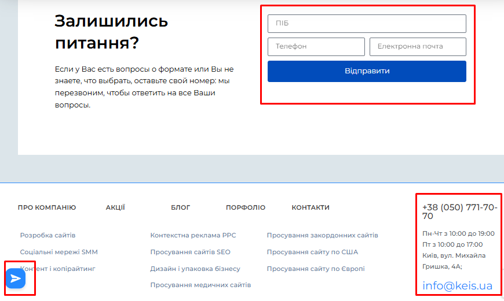Visit Контент і копірайтинг link

(58, 269)
